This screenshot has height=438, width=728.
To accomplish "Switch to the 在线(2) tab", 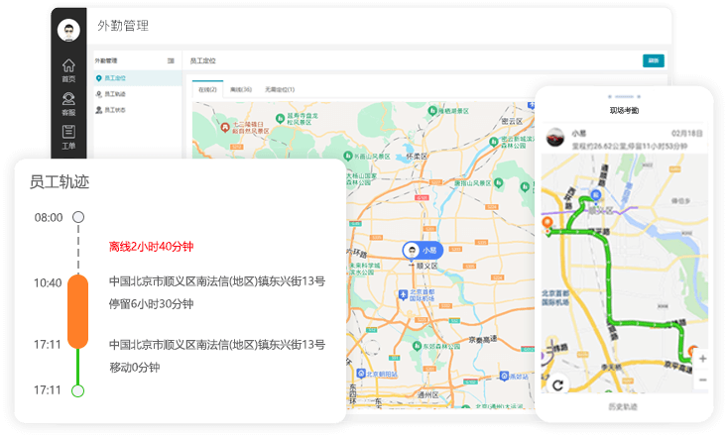I will 207,89.
